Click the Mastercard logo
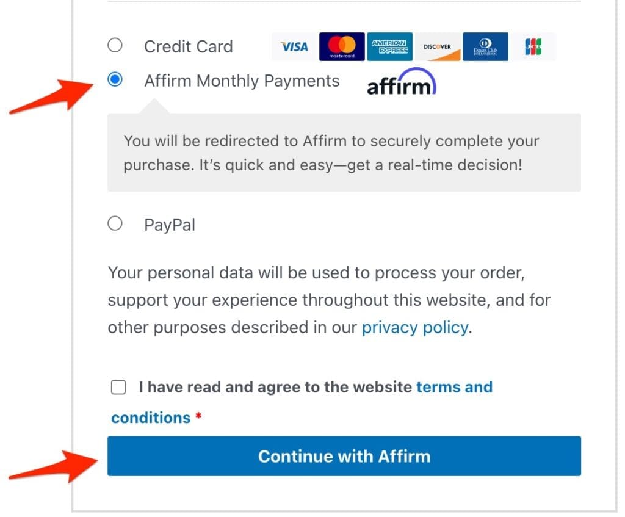625x517 pixels. click(x=342, y=46)
